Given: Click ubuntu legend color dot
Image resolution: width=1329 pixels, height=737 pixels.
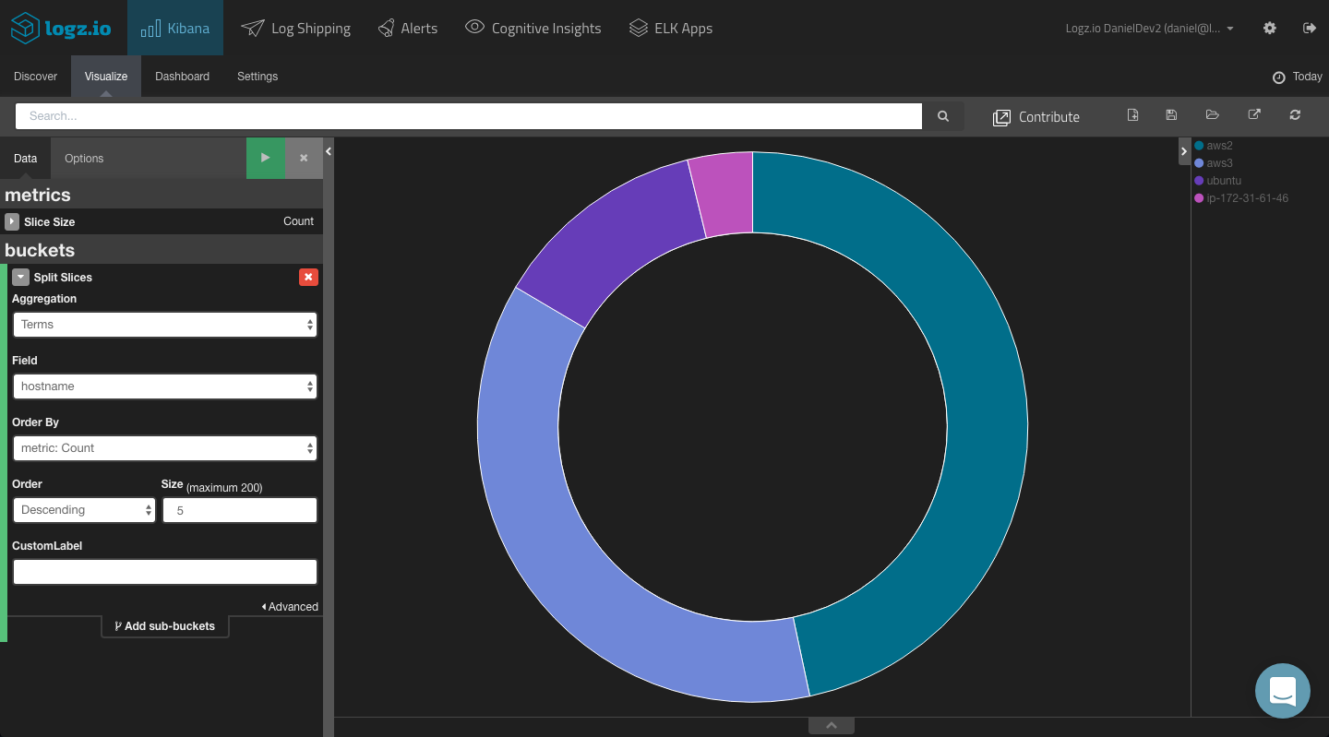Looking at the screenshot, I should coord(1199,181).
